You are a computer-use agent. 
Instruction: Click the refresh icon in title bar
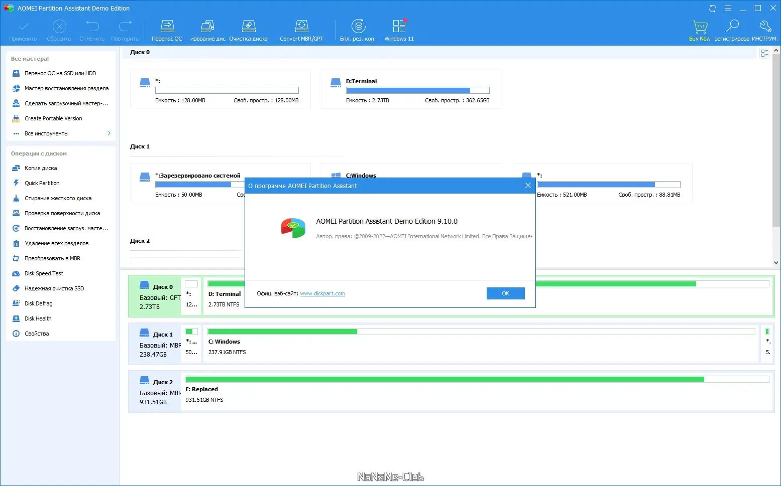(713, 9)
